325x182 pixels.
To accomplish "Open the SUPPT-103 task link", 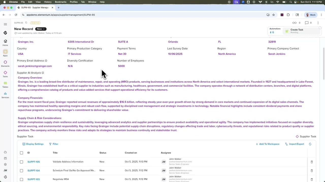I will point(34,179).
